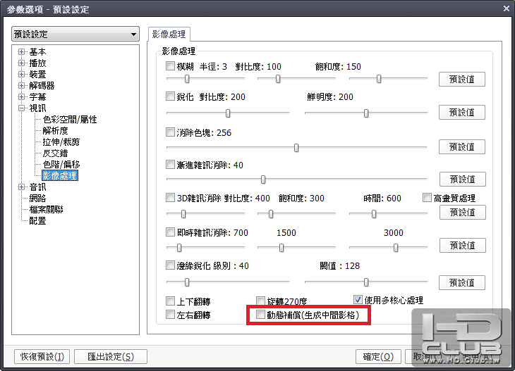Enable the 高畫質處理 checkbox
Image resolution: width=515 pixels, height=371 pixels.
pos(427,198)
